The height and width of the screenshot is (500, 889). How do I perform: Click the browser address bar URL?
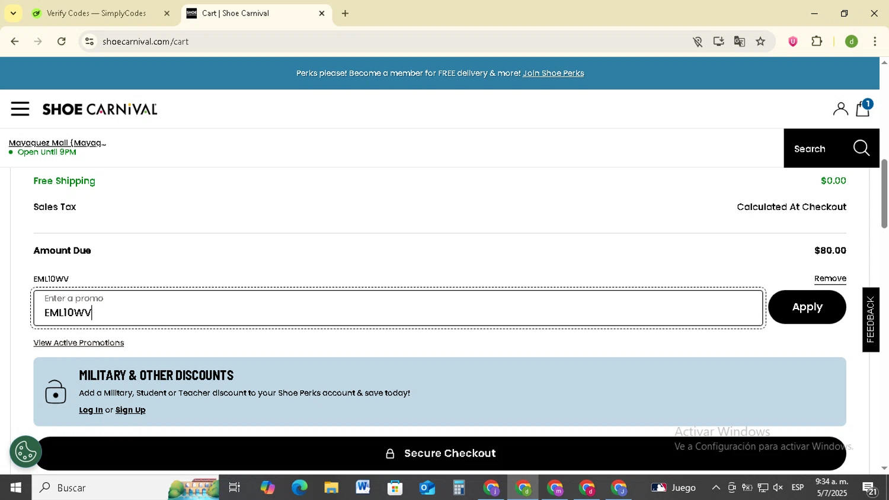click(146, 42)
